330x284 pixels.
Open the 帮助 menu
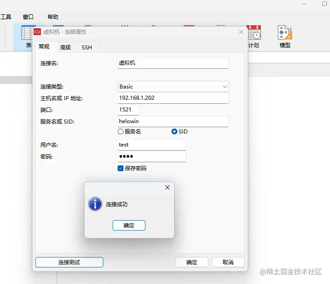point(53,17)
